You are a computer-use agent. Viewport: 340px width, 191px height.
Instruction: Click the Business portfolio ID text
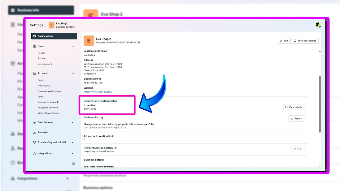coord(118,42)
